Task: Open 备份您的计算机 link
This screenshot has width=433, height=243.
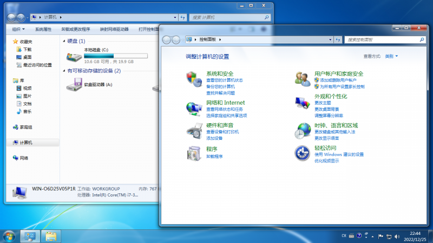Action: [220, 86]
